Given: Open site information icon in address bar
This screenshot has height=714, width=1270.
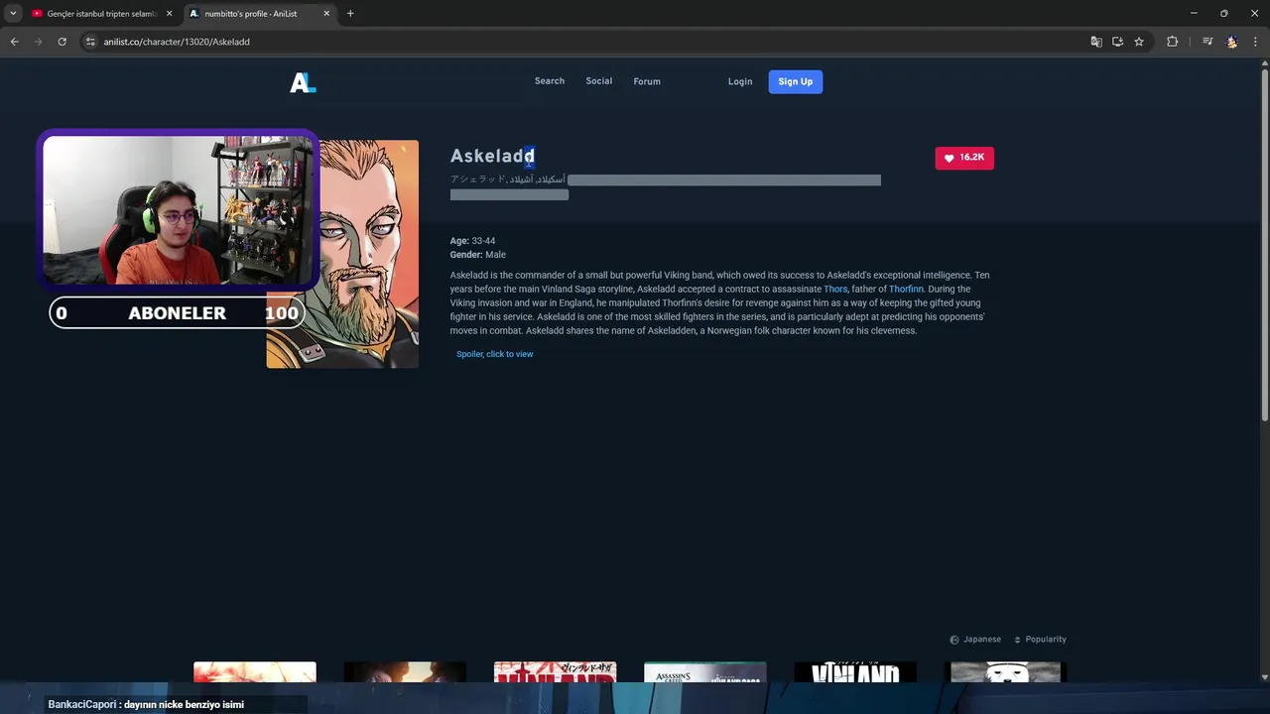Looking at the screenshot, I should coord(90,42).
